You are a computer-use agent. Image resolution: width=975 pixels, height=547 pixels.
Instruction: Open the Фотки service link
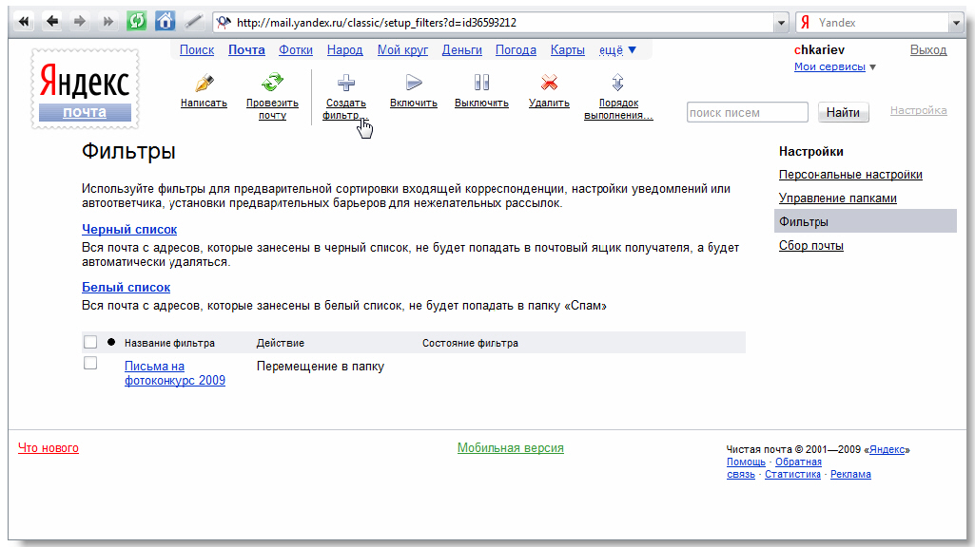[296, 50]
